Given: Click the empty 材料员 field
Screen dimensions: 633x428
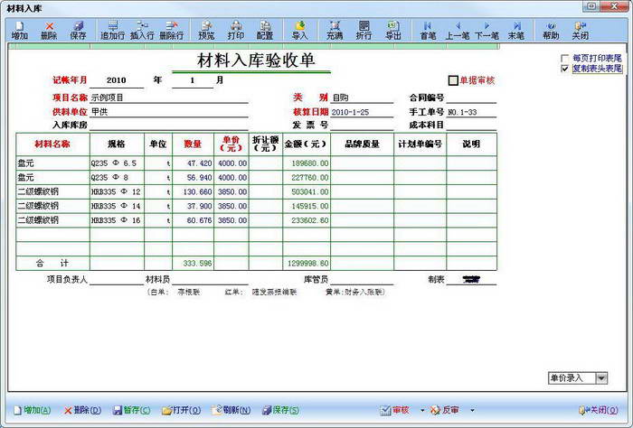Looking at the screenshot, I should pyautogui.click(x=210, y=279).
